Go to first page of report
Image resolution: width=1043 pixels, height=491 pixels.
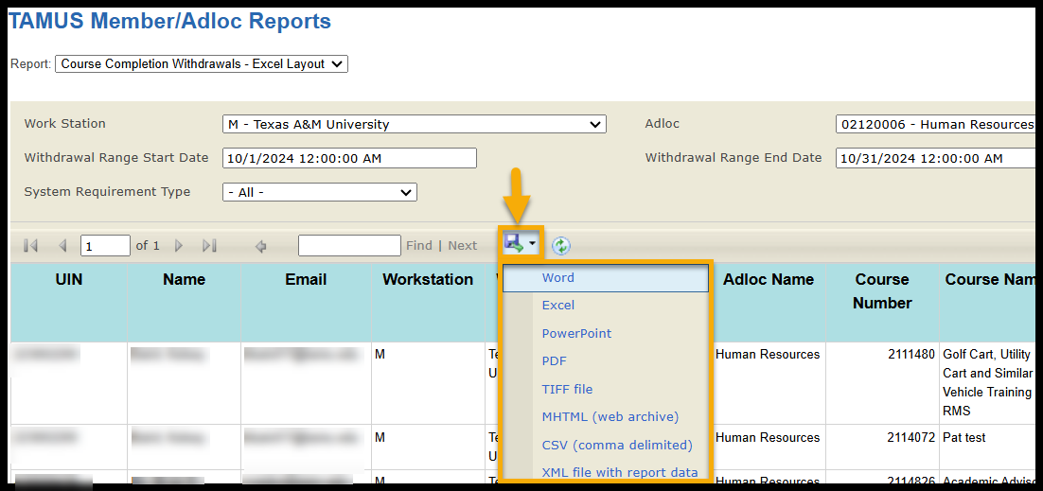pos(30,246)
